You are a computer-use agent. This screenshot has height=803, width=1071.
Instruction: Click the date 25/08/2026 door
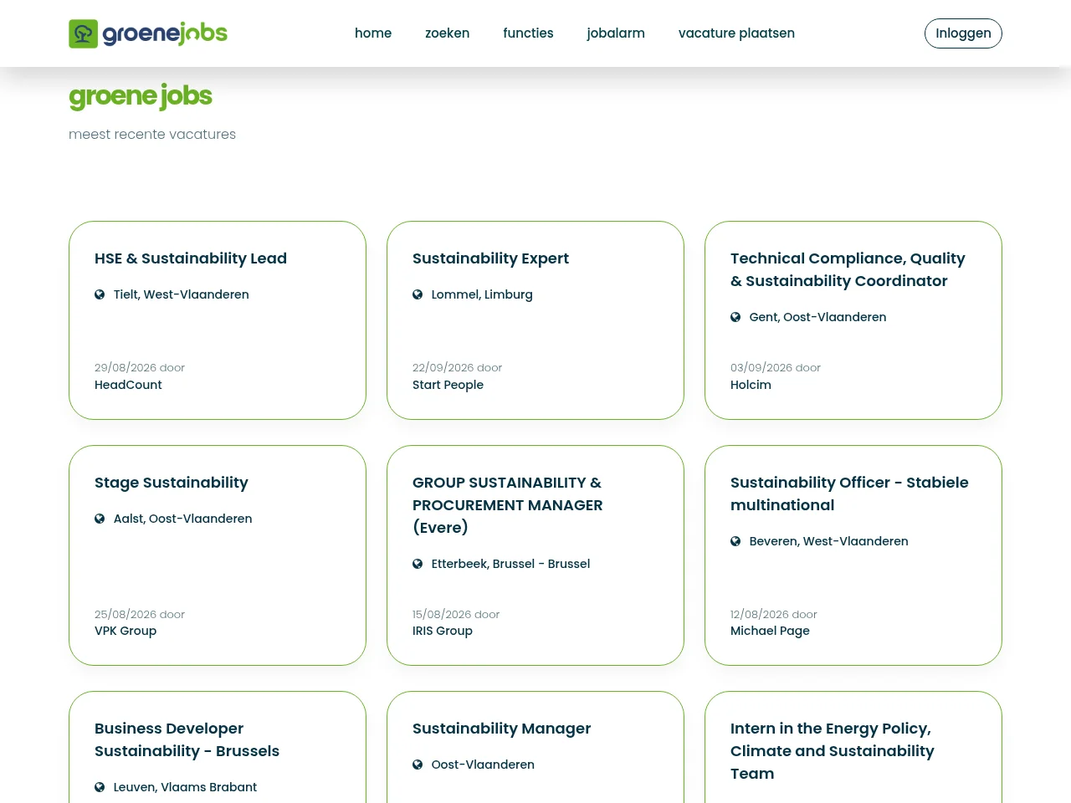click(140, 614)
